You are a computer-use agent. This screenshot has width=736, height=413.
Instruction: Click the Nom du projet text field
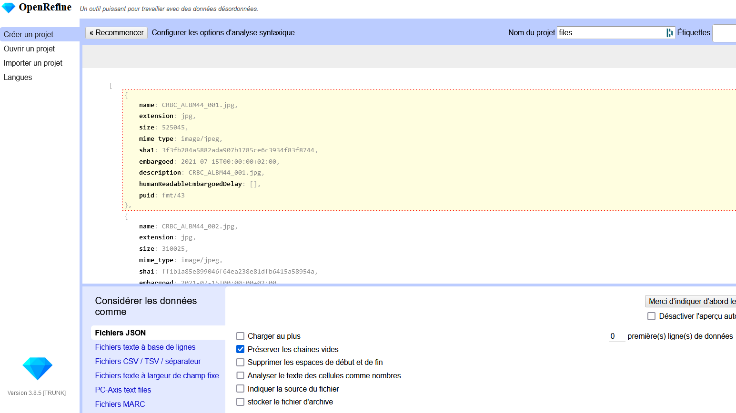point(611,33)
